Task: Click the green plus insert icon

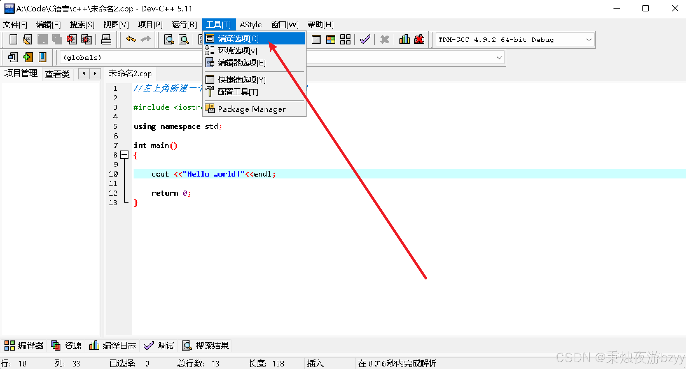Action: (28, 57)
